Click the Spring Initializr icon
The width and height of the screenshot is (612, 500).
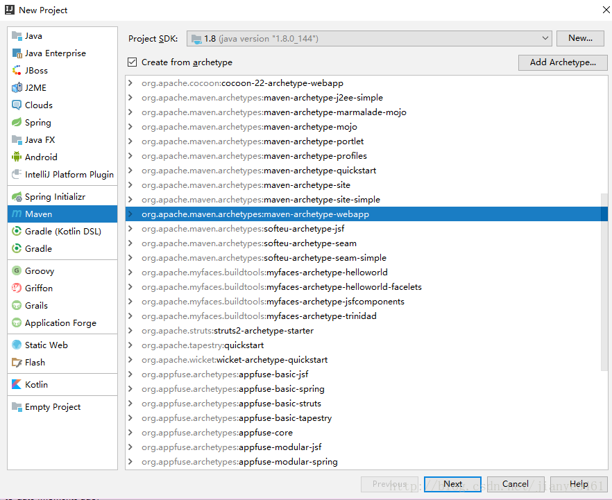pos(17,197)
